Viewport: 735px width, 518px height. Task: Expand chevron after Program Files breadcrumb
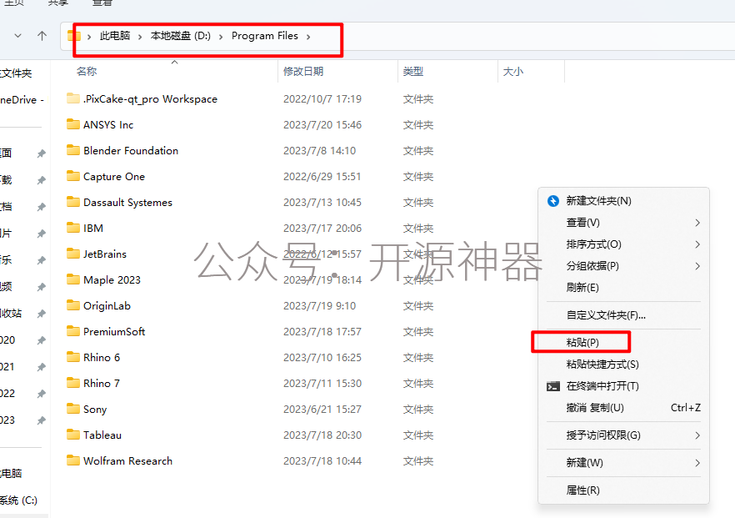coord(308,37)
